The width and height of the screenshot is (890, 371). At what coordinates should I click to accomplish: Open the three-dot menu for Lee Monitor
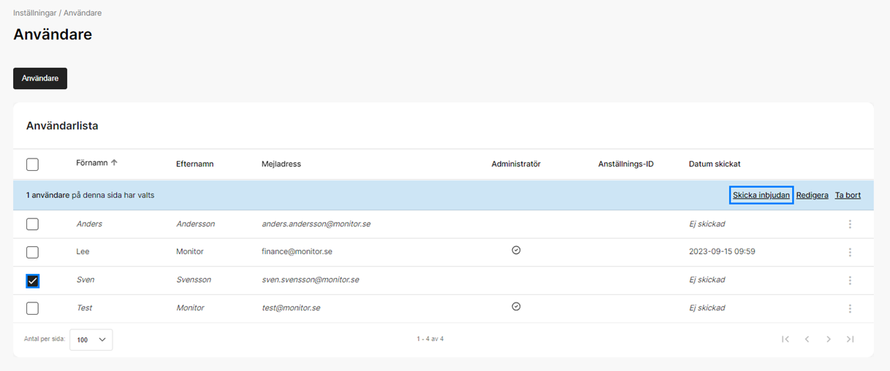850,252
